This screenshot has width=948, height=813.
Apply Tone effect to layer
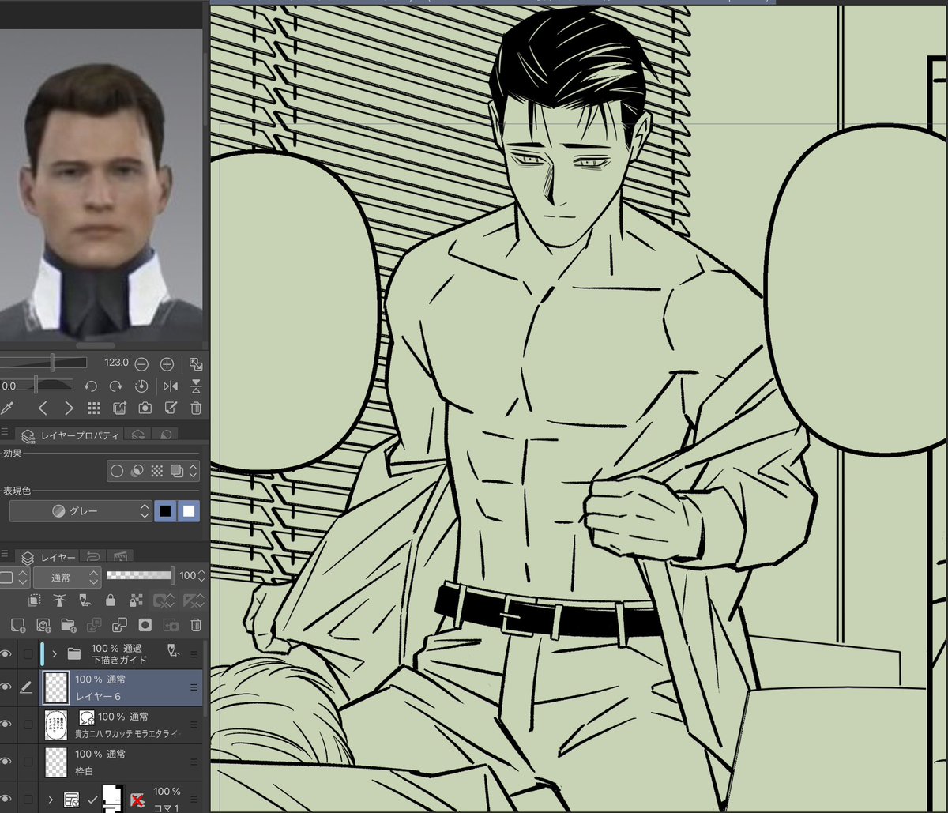pyautogui.click(x=156, y=472)
